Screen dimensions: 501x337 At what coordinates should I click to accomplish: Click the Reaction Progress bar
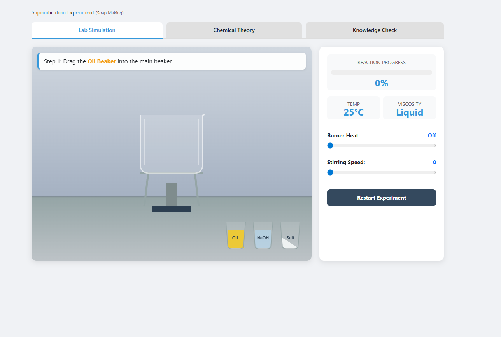382,72
